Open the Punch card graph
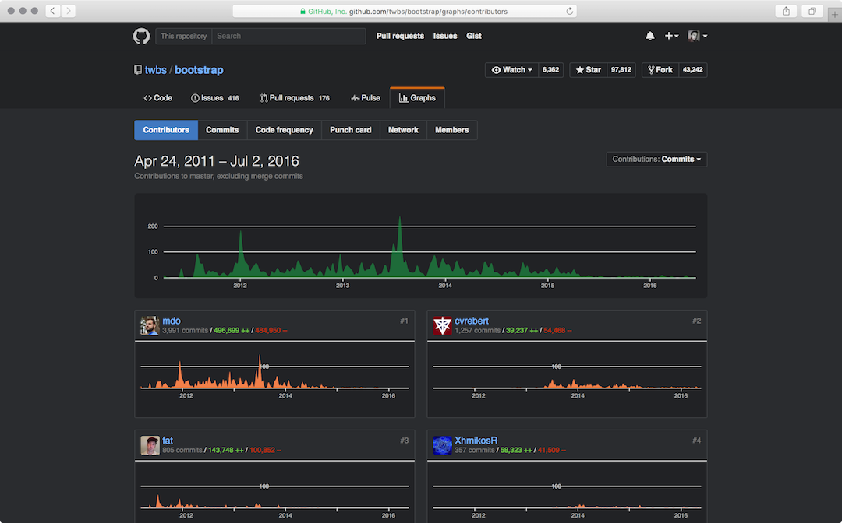 (x=351, y=130)
